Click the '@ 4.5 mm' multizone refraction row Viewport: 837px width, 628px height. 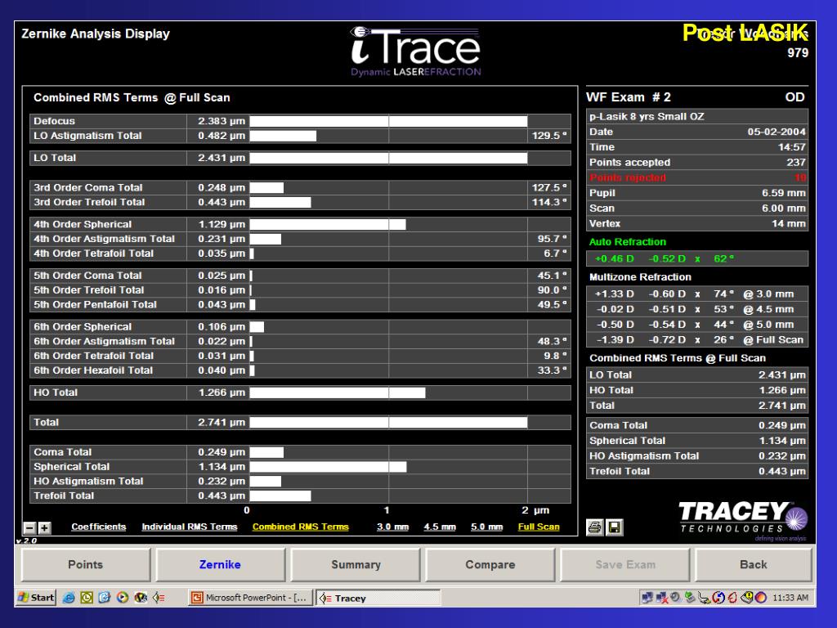click(x=697, y=309)
